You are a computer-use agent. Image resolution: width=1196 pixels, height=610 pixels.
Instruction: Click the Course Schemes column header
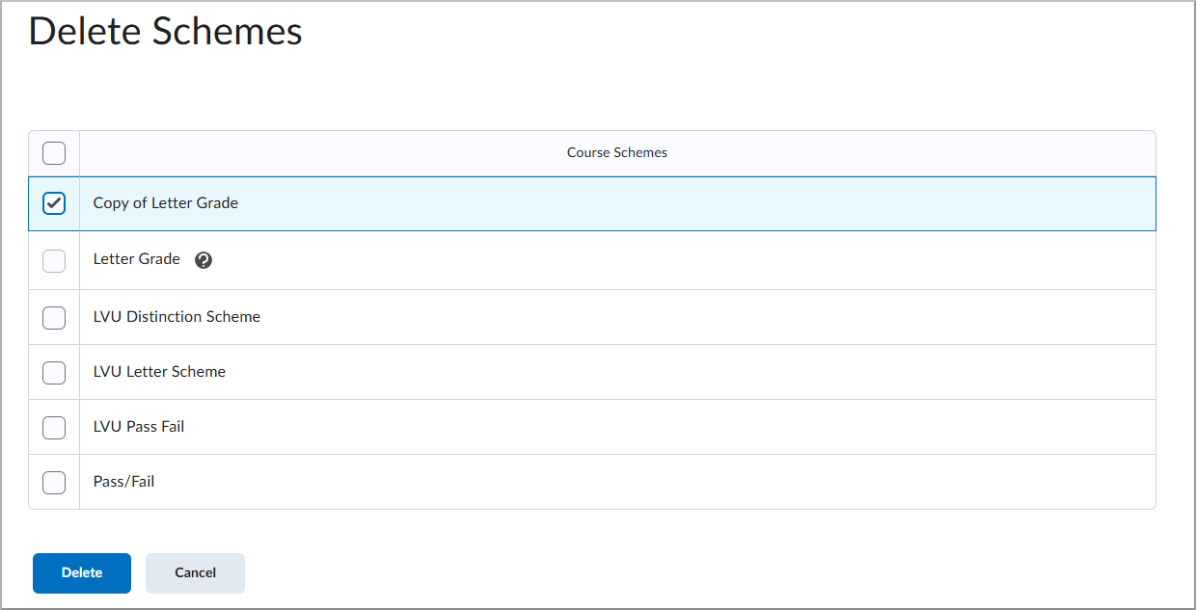tap(617, 153)
